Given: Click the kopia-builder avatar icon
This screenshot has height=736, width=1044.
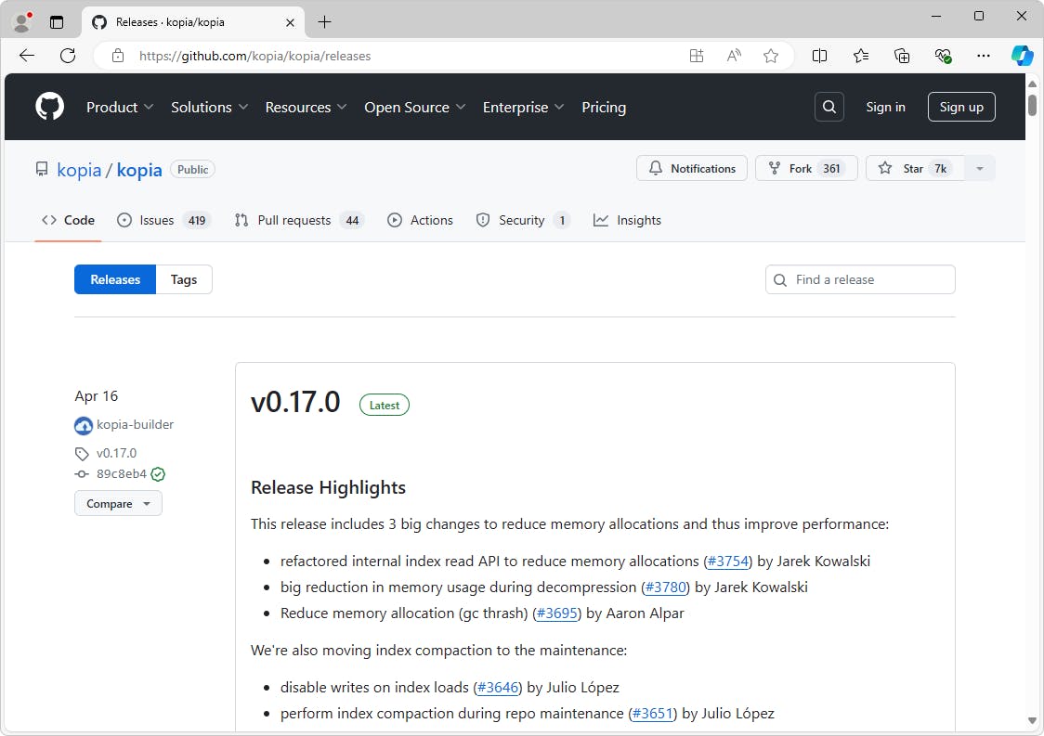Looking at the screenshot, I should pos(84,426).
